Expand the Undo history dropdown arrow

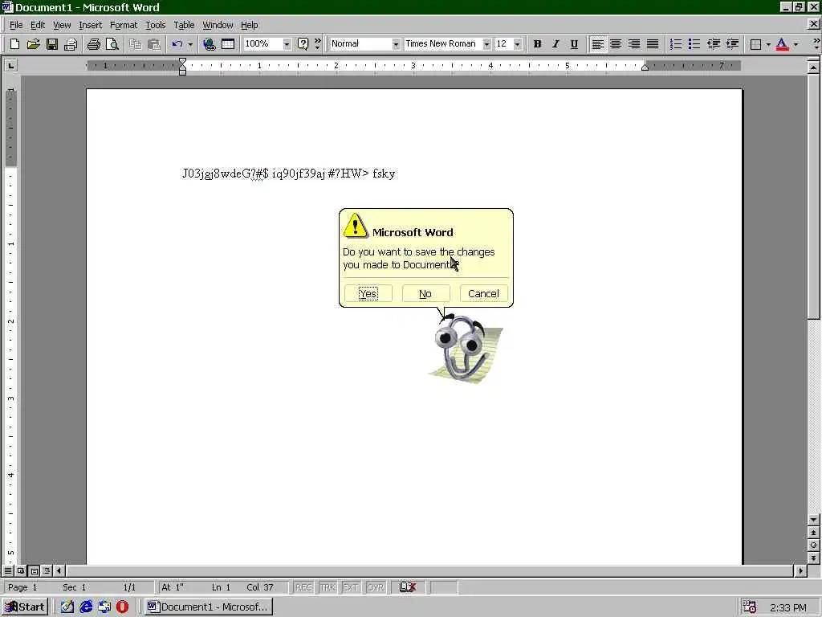[x=190, y=44]
